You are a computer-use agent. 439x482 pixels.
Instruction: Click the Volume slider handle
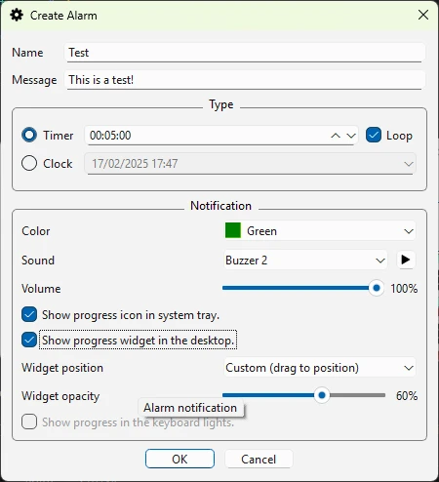tap(377, 288)
